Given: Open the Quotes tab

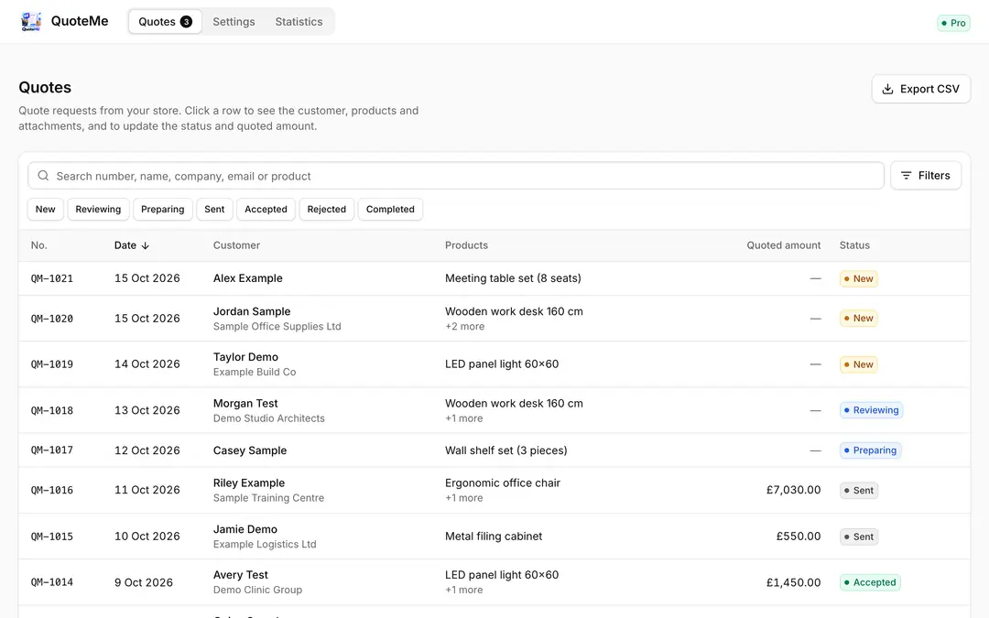Looking at the screenshot, I should pyautogui.click(x=165, y=21).
